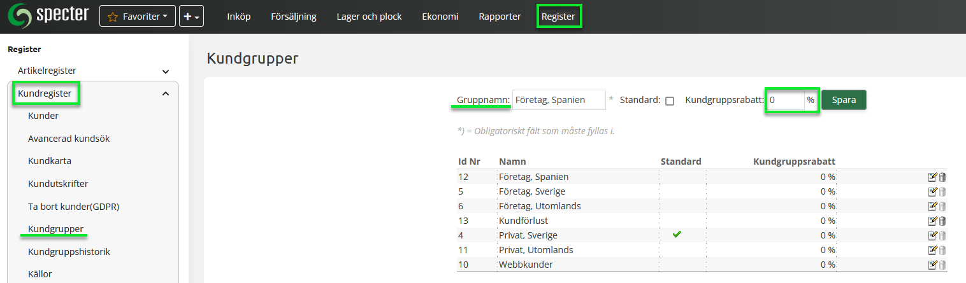This screenshot has width=966, height=283.
Task: Click the Specter logo
Action: [48, 16]
